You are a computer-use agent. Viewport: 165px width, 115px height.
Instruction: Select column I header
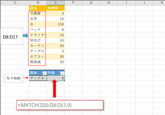126,3
